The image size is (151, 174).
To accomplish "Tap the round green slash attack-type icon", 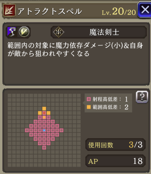I will click(x=24, y=32).
